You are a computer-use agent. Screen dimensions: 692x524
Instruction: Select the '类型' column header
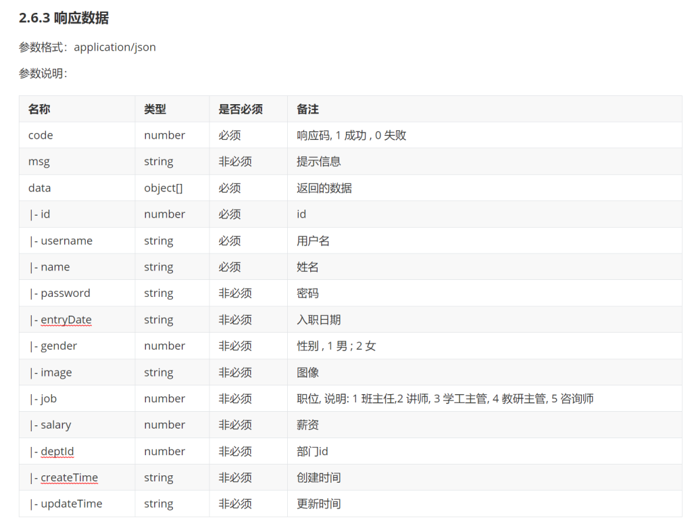pyautogui.click(x=155, y=109)
